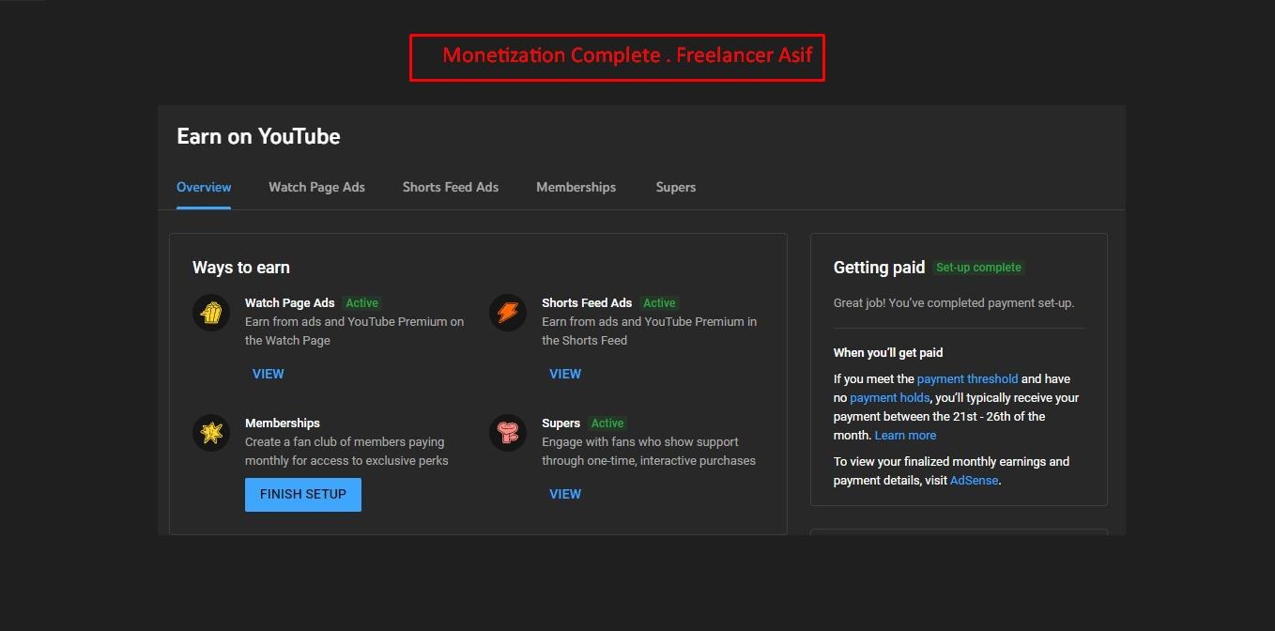Open the Watch Page Ads tab
Viewport: 1275px width, 631px height.
point(316,187)
